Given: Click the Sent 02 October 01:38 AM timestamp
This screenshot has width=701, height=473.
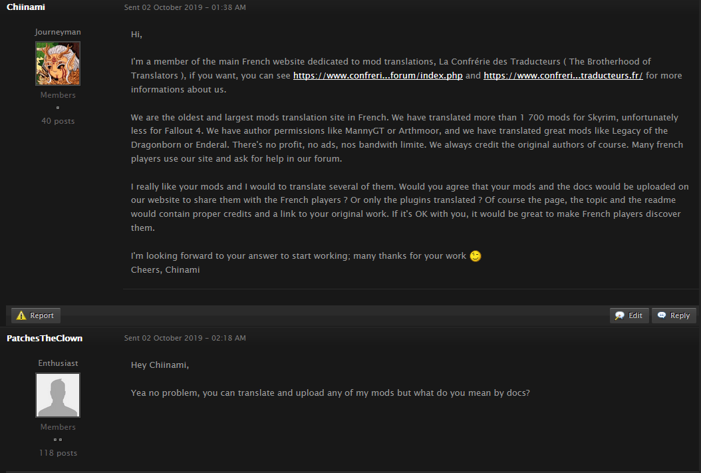Looking at the screenshot, I should pyautogui.click(x=185, y=7).
